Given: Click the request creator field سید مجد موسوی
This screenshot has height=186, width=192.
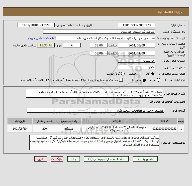Looking at the screenshot, I should [x=105, y=38].
